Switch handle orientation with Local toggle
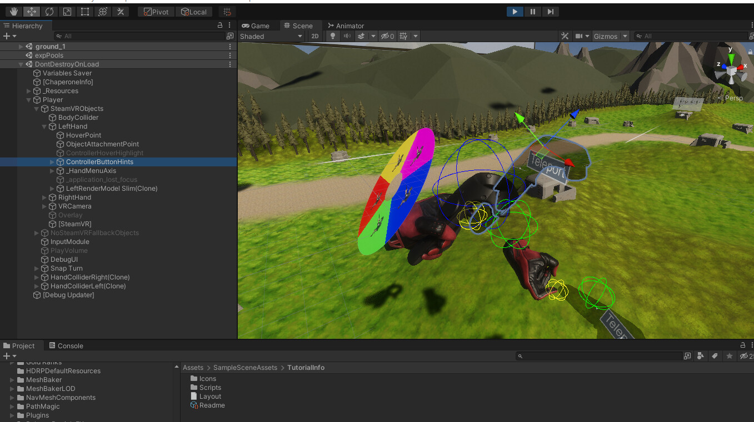The height and width of the screenshot is (422, 754). pos(194,11)
